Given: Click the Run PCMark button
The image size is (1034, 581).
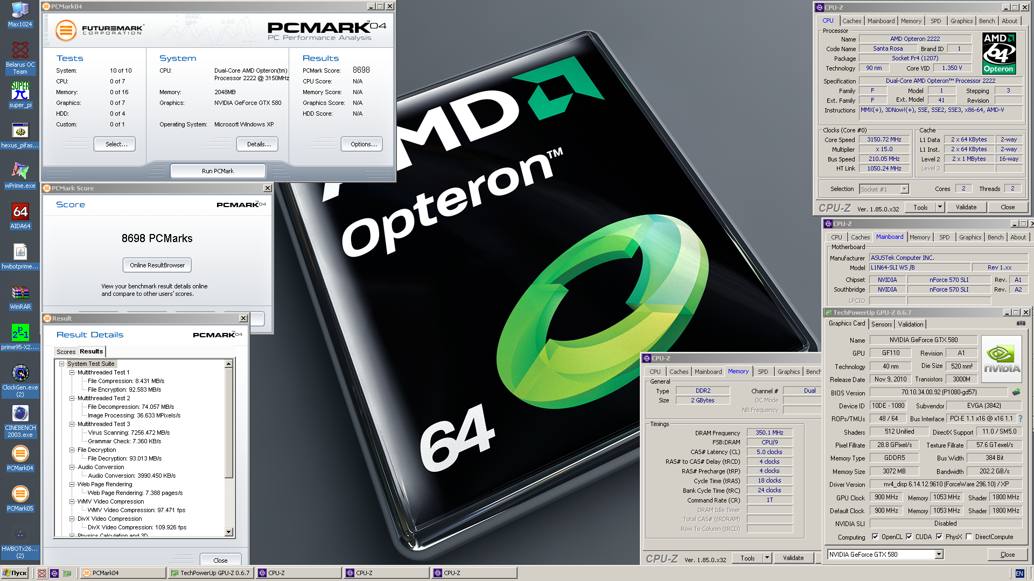Looking at the screenshot, I should [218, 171].
